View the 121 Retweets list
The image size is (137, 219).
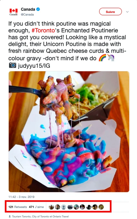click(17, 207)
